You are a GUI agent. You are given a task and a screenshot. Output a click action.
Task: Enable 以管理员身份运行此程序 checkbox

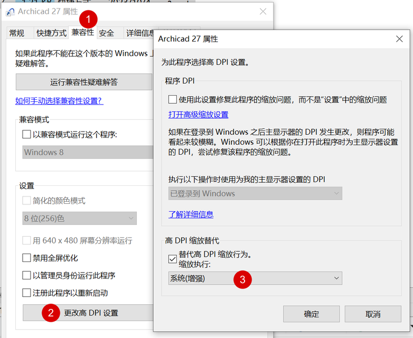26,275
